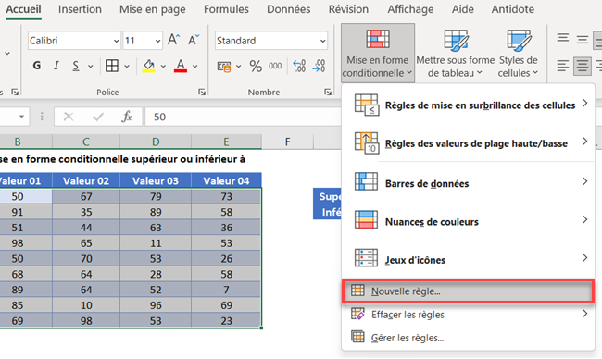Decrease decimal places
602x359 pixels.
(319, 66)
